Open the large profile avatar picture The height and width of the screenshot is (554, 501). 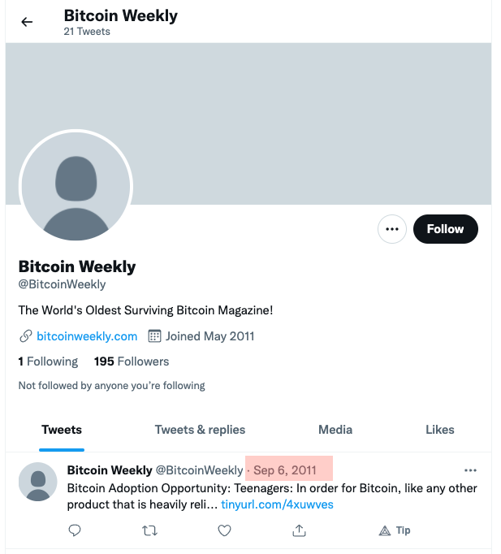click(76, 186)
